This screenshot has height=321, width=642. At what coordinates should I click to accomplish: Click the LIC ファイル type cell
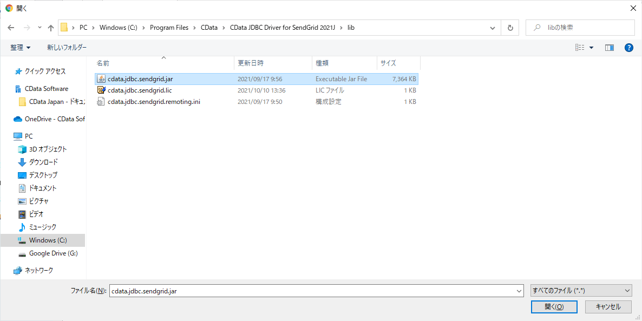click(330, 90)
